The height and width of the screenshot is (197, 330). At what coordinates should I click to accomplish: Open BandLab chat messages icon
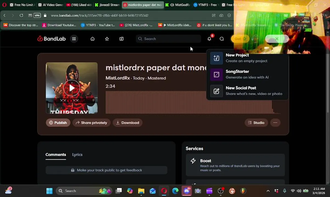(x=222, y=39)
